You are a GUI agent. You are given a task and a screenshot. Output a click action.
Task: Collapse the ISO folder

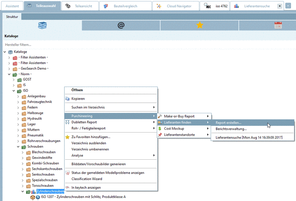point(13,91)
